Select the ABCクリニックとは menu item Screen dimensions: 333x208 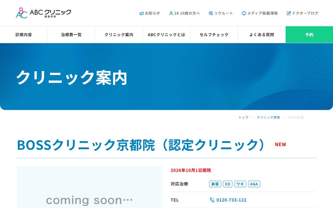point(166,35)
